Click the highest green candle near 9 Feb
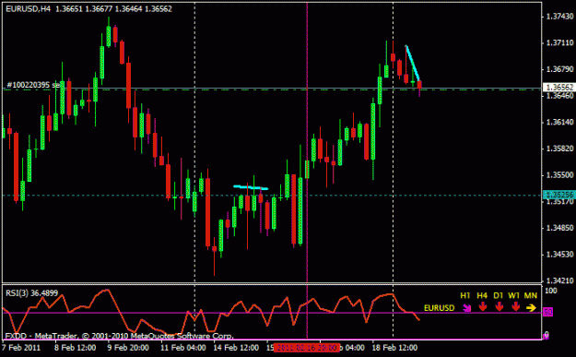Image resolution: width=576 pixels, height=357 pixels. point(109,36)
